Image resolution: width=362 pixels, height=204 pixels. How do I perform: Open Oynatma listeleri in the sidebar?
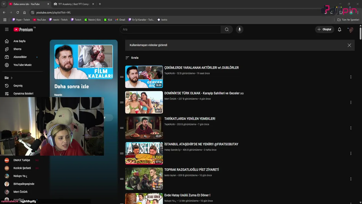pos(23,94)
